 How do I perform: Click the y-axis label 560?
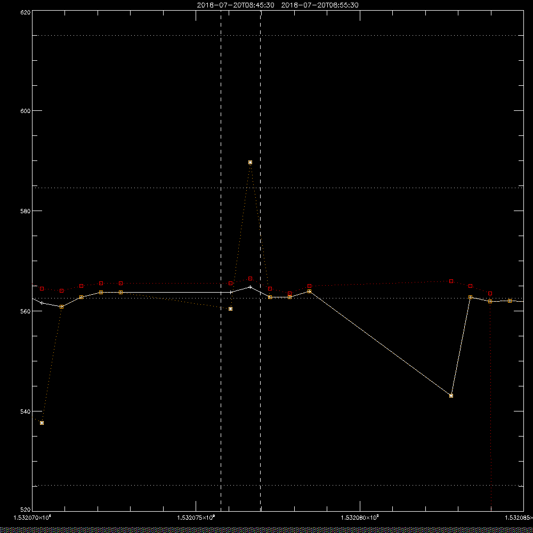pos(26,311)
